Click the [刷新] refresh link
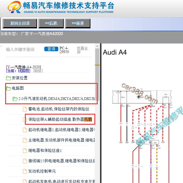The image size is (183, 183). pos(38,71)
